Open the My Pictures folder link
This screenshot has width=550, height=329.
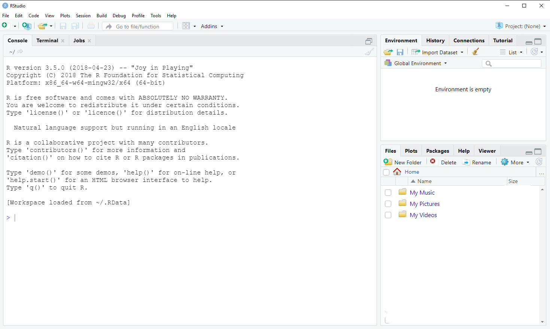pyautogui.click(x=425, y=204)
